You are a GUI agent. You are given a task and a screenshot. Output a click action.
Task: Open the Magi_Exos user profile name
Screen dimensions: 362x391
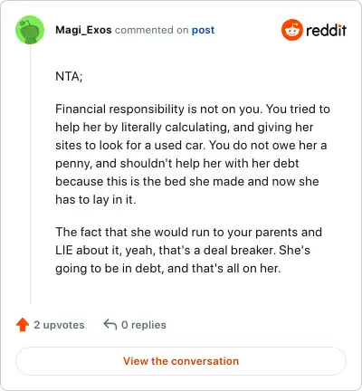(x=83, y=30)
